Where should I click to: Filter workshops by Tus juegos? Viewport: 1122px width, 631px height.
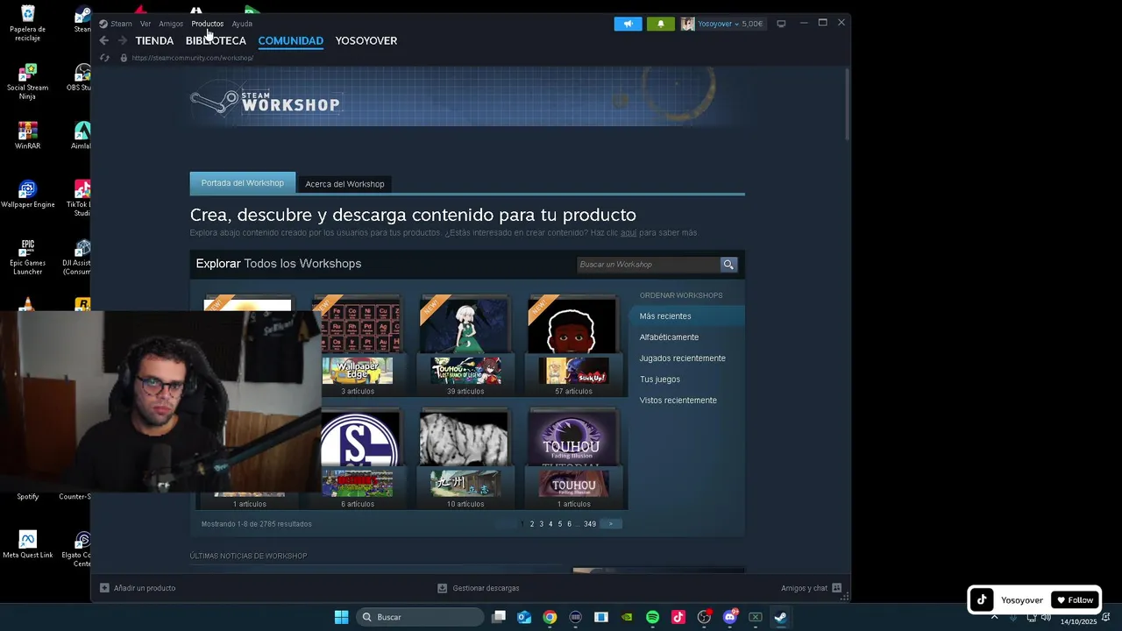point(660,379)
